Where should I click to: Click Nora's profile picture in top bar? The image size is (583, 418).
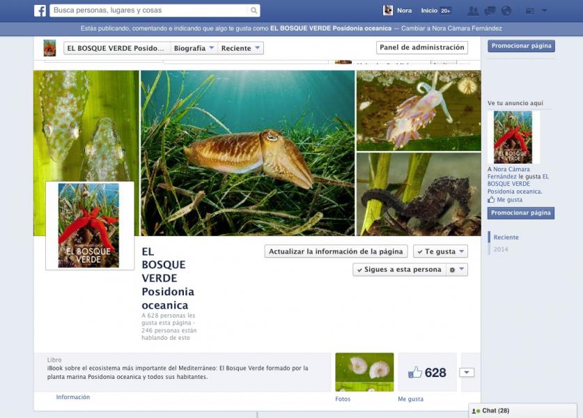388,10
